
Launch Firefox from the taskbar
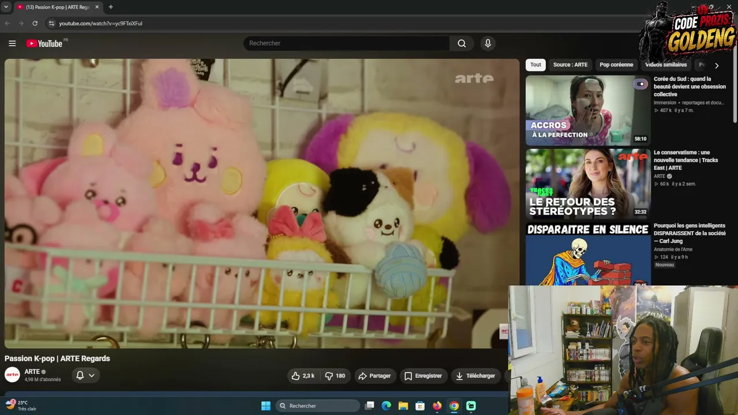[437, 406]
